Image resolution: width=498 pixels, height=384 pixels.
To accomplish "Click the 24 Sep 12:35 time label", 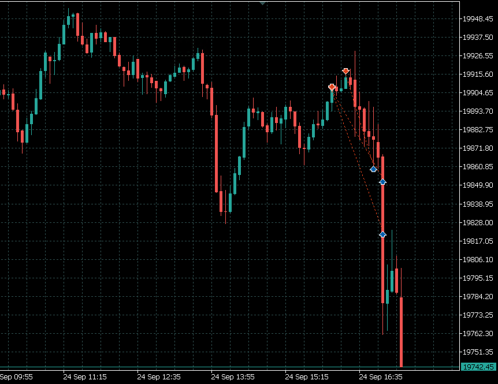I will pos(159,377).
